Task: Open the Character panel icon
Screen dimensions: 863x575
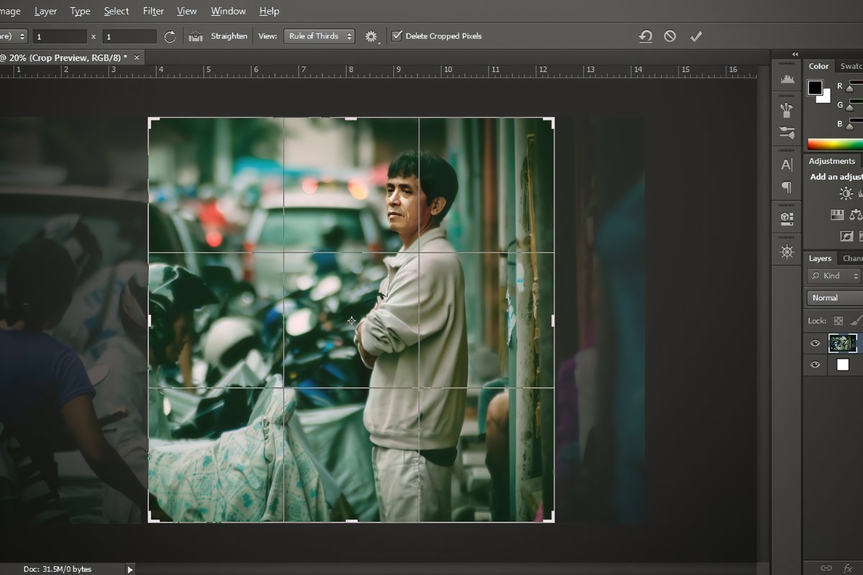Action: [787, 164]
